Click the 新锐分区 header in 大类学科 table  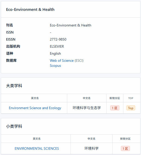coord(115,98)
